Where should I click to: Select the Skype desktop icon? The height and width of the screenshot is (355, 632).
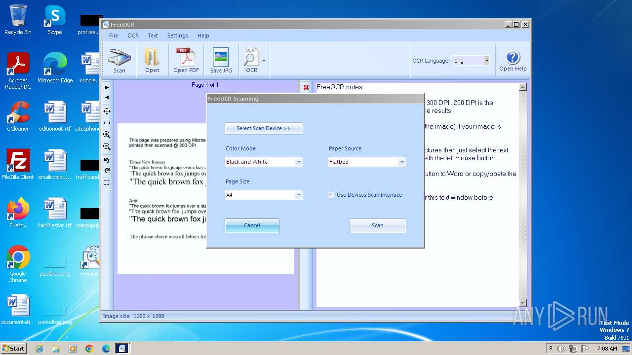pos(54,20)
